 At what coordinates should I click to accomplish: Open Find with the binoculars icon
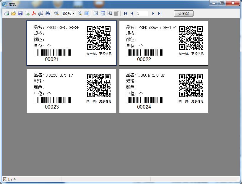[48, 13]
